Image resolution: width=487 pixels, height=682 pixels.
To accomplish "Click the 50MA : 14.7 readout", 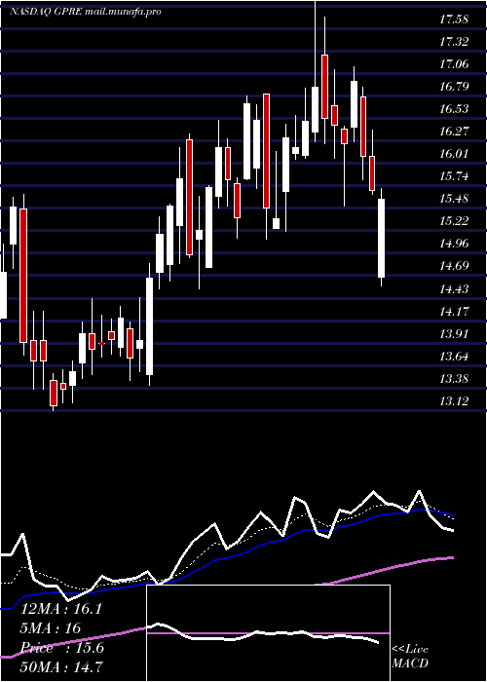I will coord(61,666).
